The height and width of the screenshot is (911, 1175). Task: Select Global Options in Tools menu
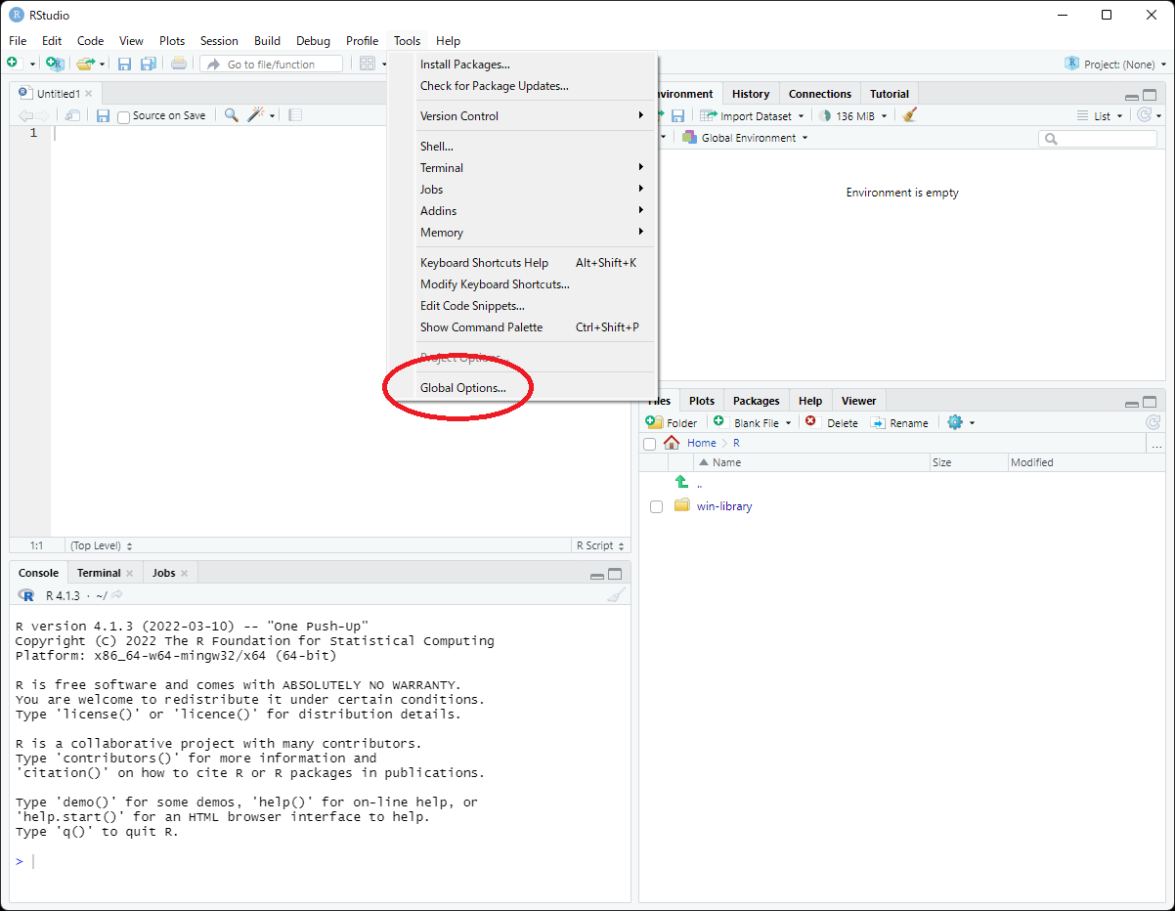coord(462,388)
